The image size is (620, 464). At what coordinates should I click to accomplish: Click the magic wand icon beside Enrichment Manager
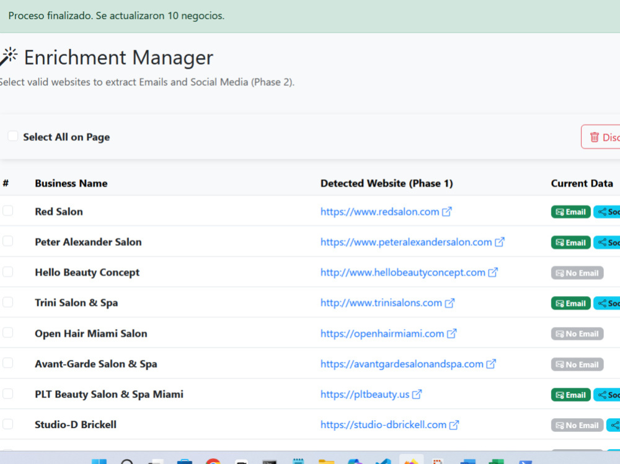click(9, 56)
